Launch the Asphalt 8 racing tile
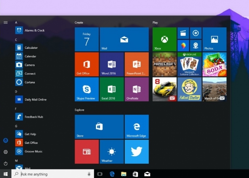This screenshot has height=178, width=249. coord(164,89)
